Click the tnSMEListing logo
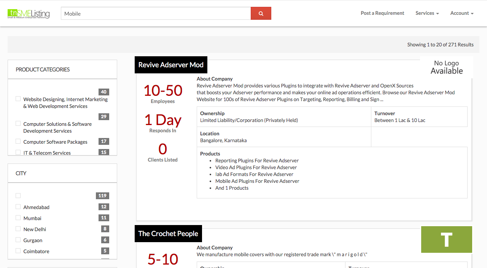Image resolution: width=487 pixels, height=268 pixels. click(x=29, y=13)
